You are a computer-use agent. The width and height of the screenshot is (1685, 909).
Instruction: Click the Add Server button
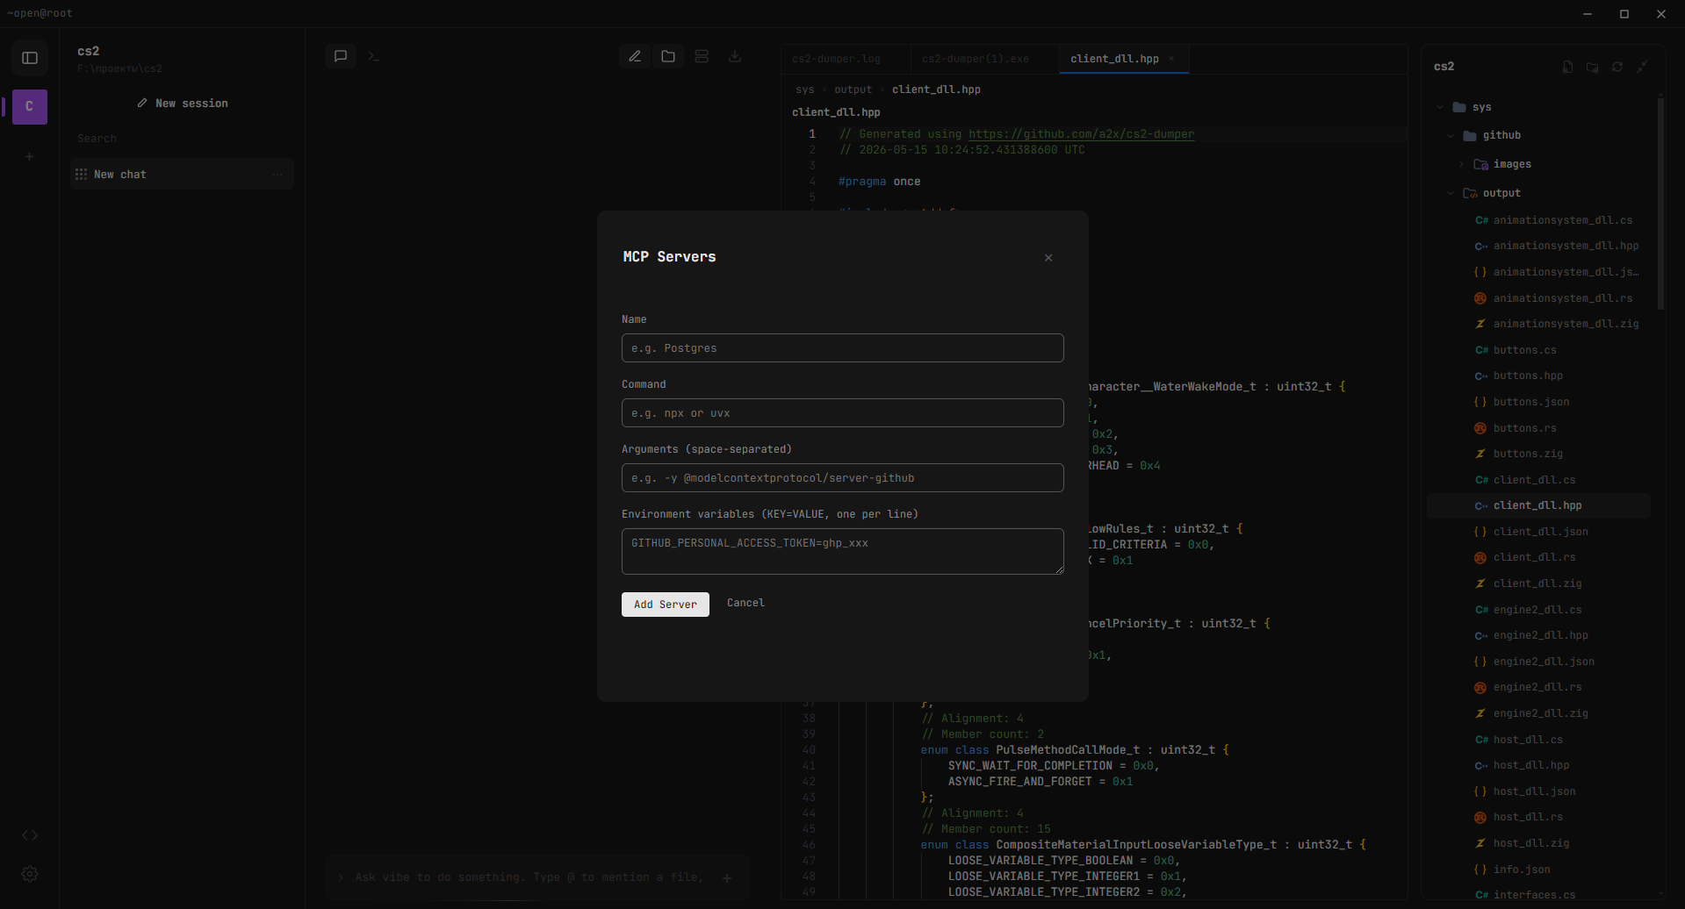[666, 605]
